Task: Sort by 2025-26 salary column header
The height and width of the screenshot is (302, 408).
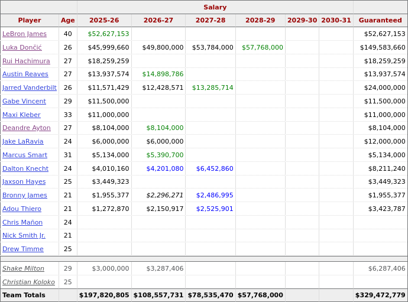Action: coord(104,20)
